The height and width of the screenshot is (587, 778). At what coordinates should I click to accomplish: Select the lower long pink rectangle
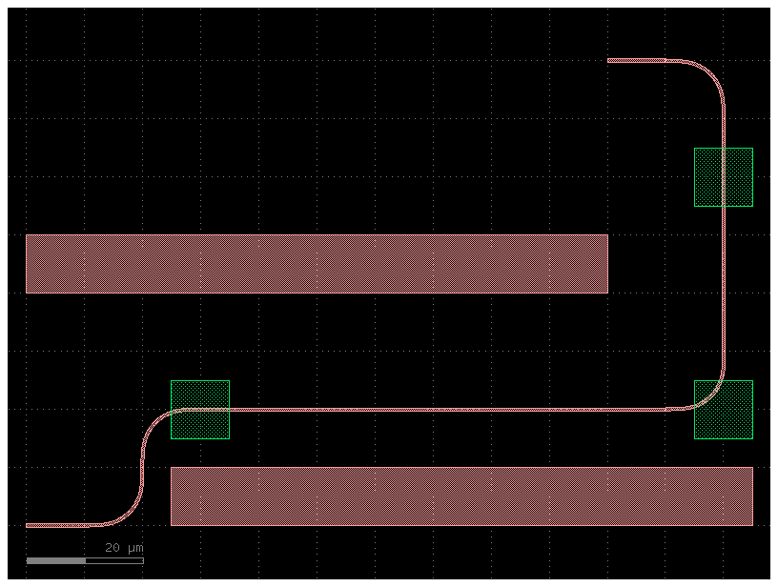[461, 496]
